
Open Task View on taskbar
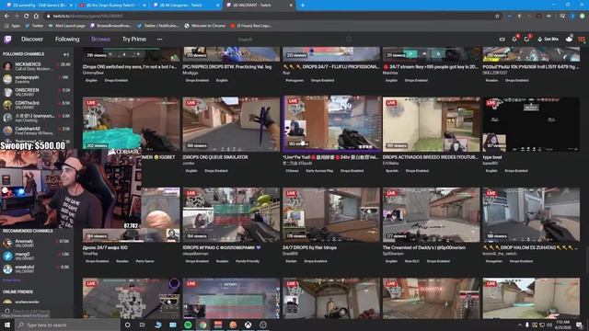(x=143, y=325)
